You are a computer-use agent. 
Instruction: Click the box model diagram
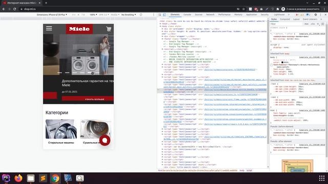pos(297,166)
